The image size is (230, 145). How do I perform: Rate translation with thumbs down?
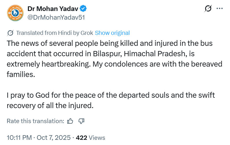[x=81, y=121]
